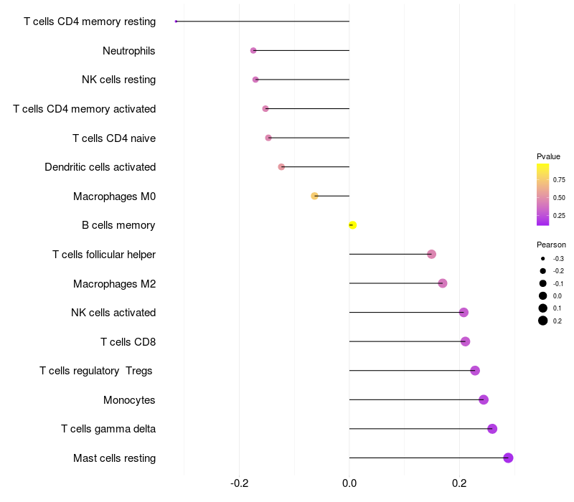
Task: Select the Monocytes data point
Action: click(484, 399)
